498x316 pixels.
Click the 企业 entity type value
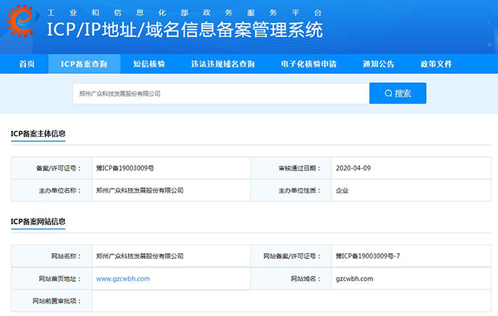point(342,190)
